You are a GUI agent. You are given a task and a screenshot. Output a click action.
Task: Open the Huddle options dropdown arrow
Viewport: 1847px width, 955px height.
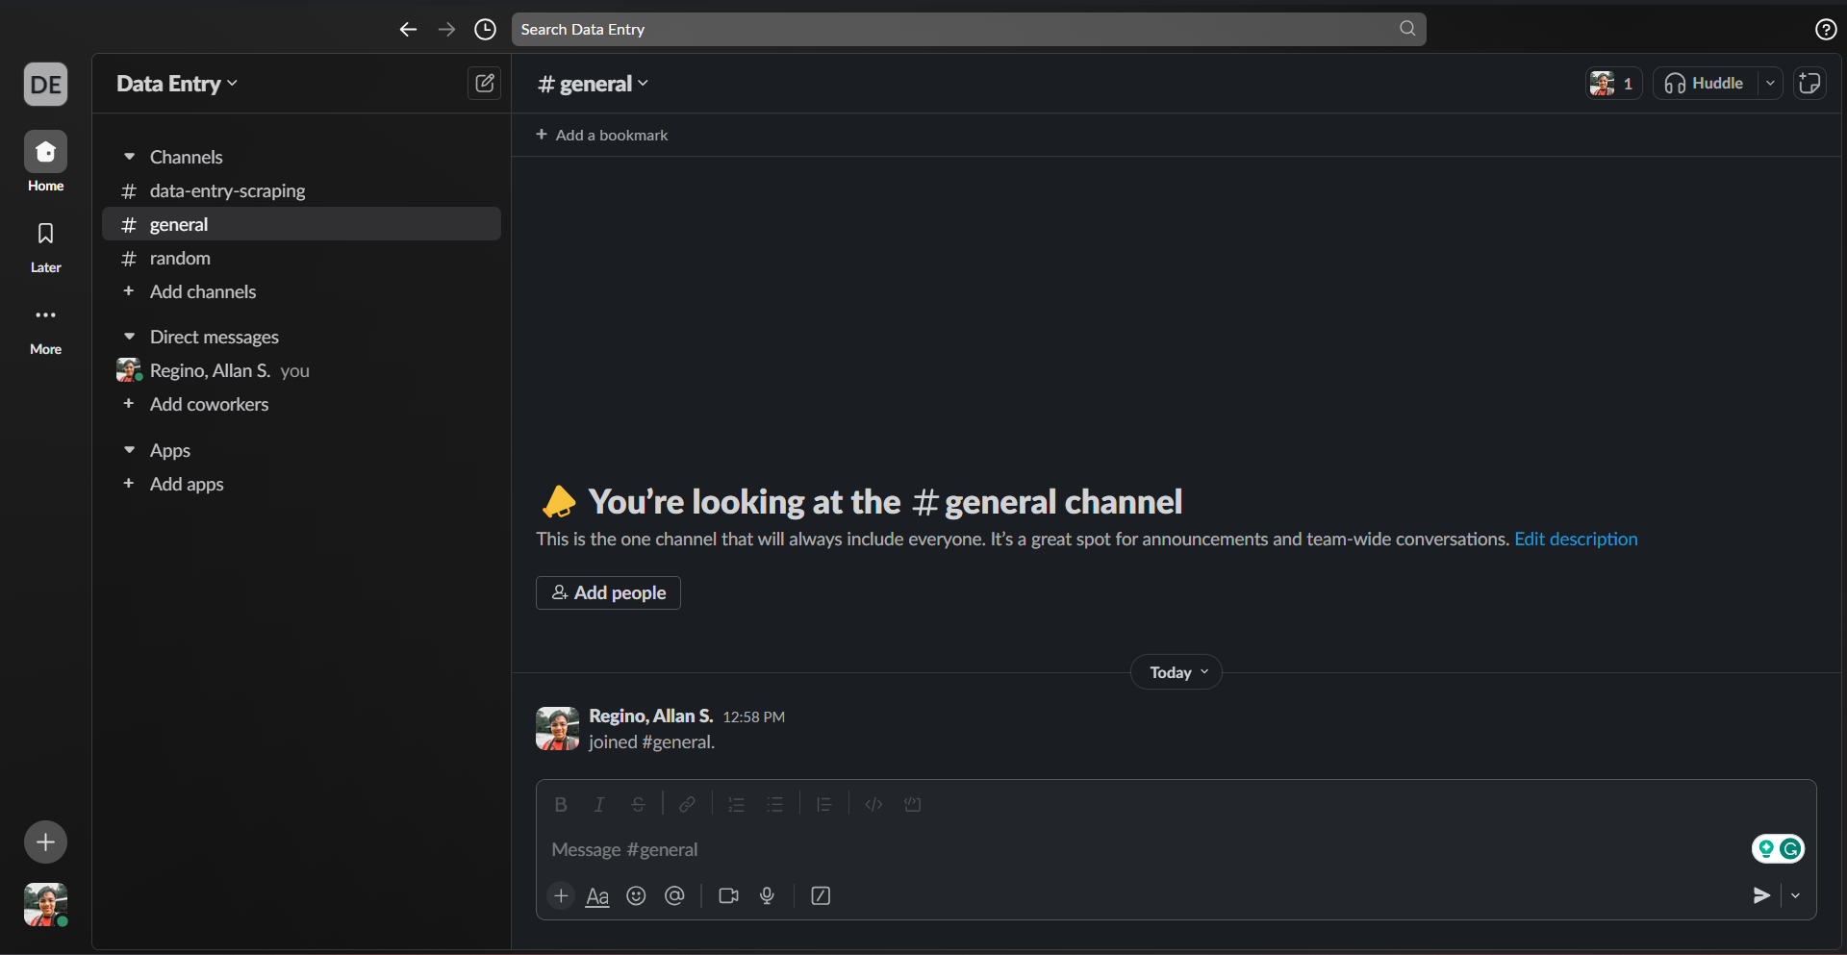(1770, 84)
